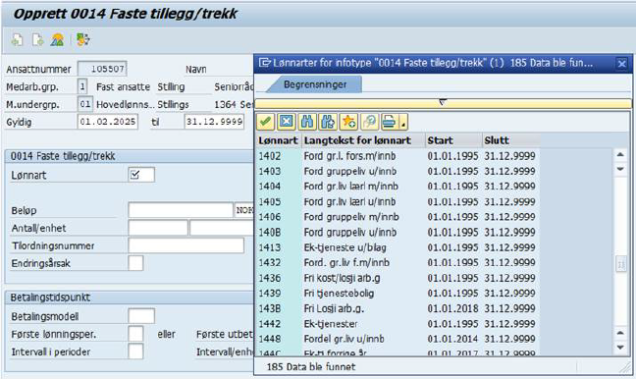
Task: Click the Første lønningsper. field
Action: pos(135,334)
